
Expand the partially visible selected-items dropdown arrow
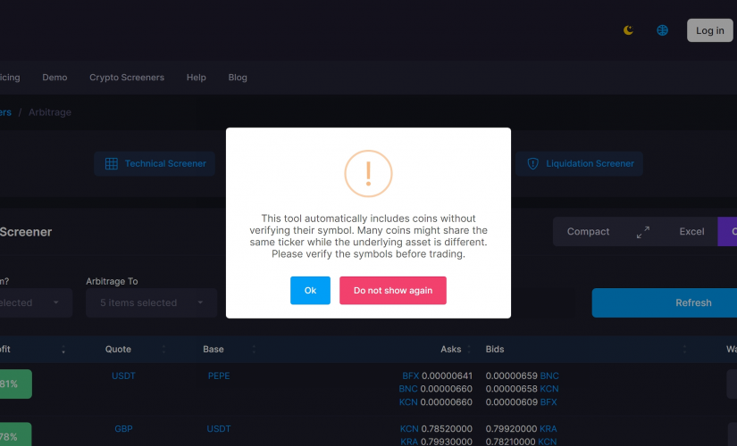[56, 302]
